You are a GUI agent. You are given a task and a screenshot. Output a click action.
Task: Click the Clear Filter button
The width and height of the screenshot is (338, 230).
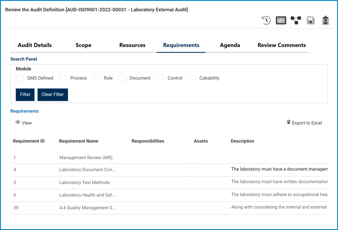tap(52, 95)
